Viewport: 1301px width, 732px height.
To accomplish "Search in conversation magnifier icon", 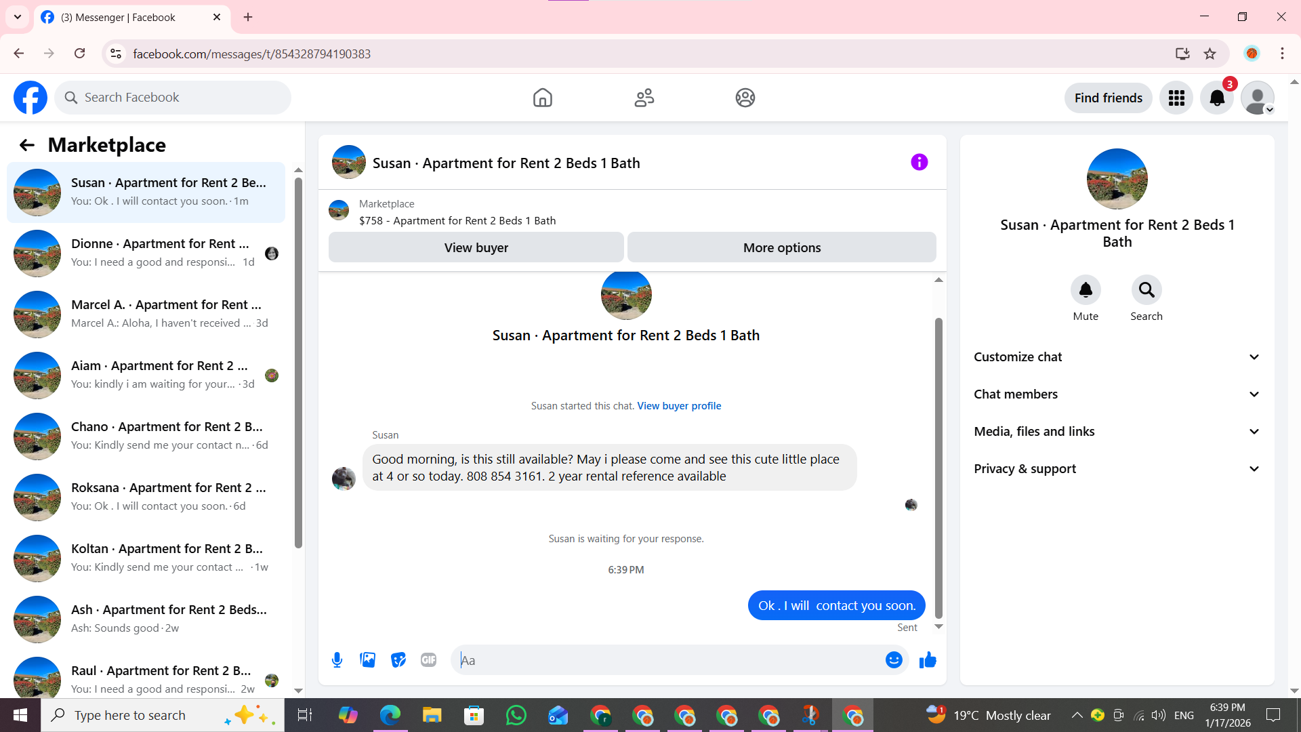I will pyautogui.click(x=1147, y=290).
